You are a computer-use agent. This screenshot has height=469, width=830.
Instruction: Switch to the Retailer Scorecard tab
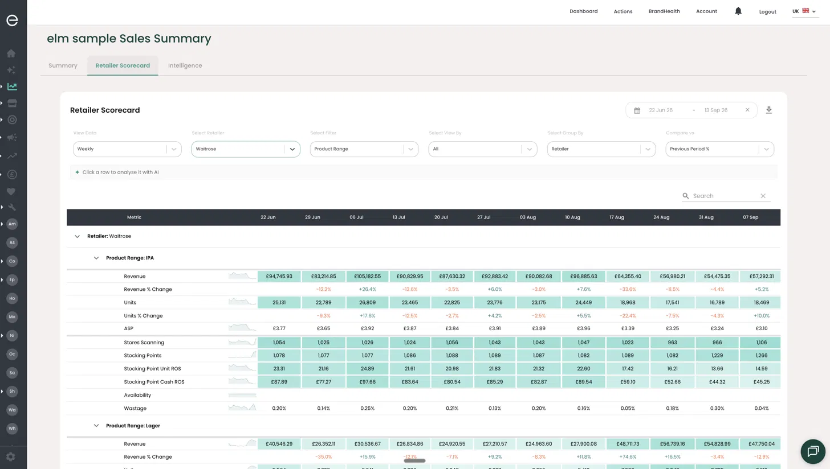point(123,65)
